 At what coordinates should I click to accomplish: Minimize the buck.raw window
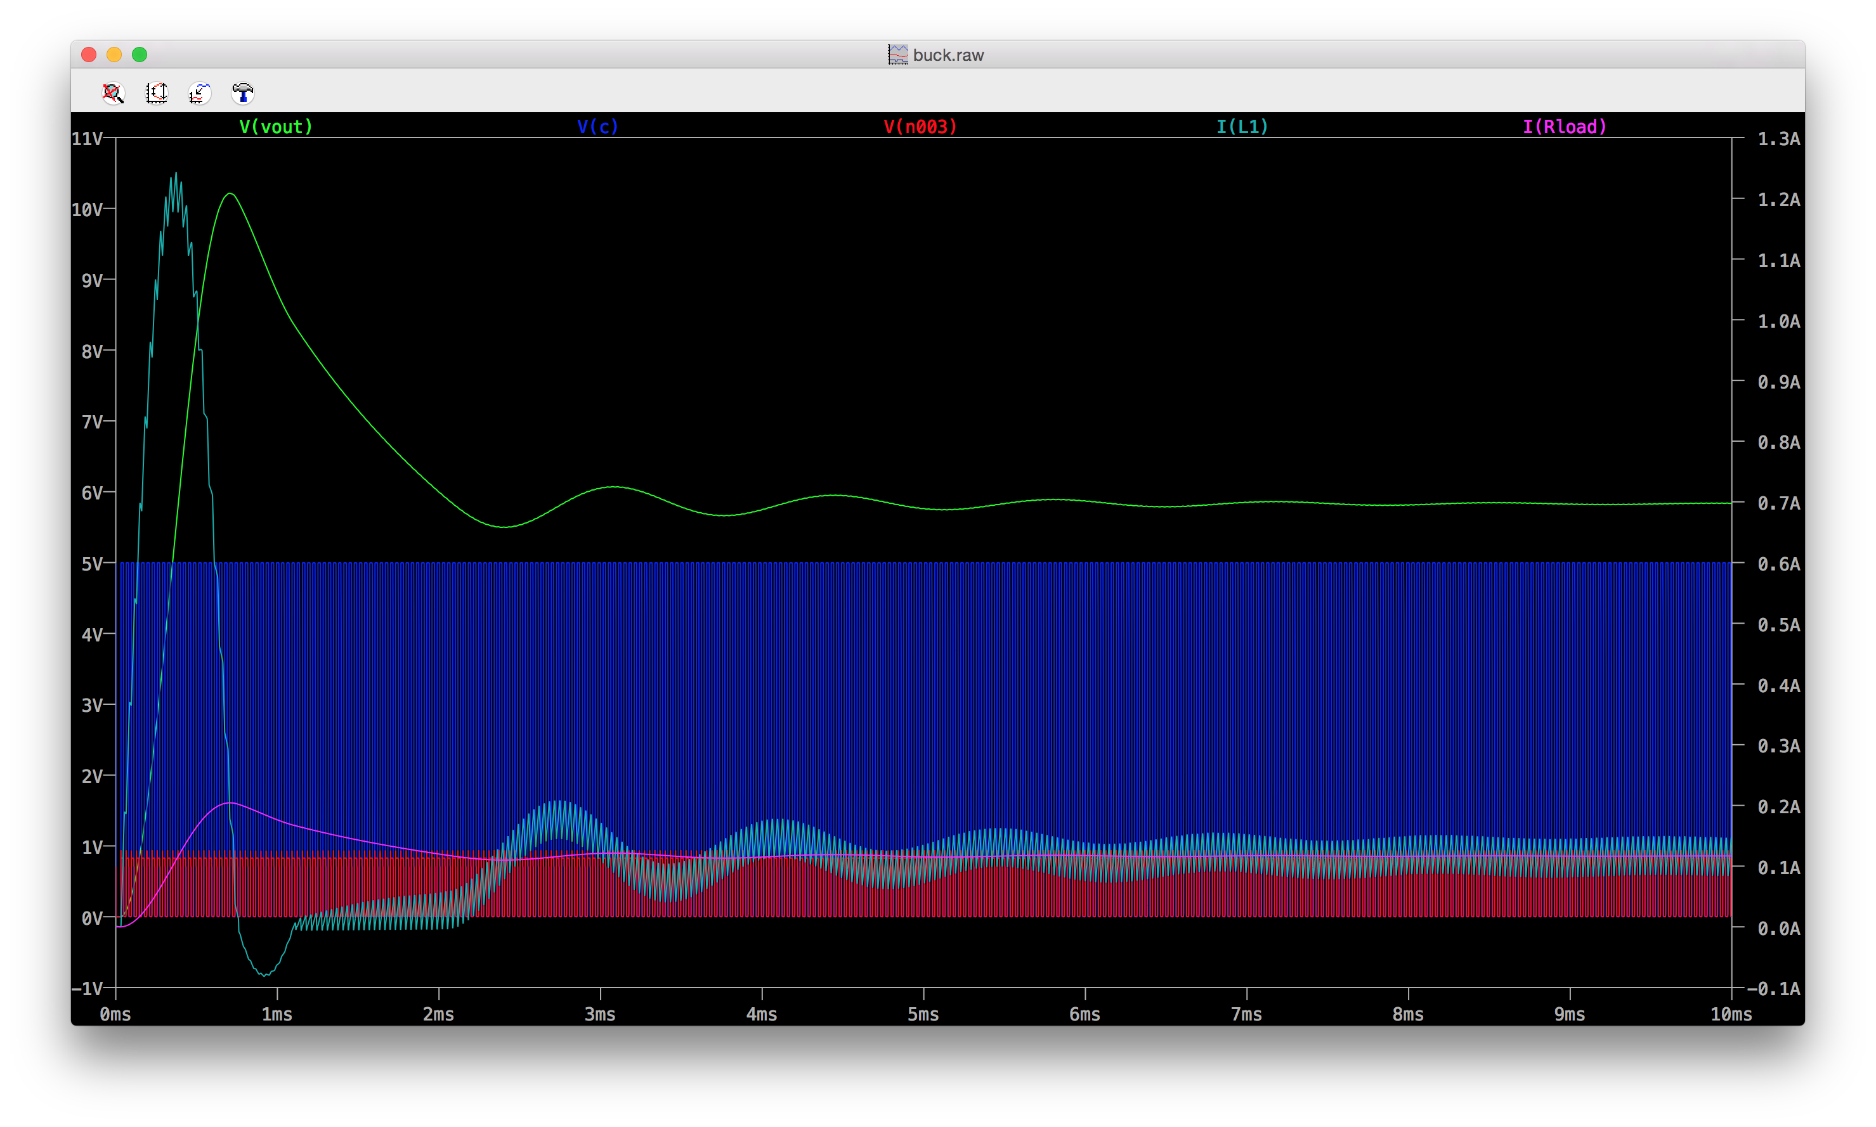coord(114,55)
